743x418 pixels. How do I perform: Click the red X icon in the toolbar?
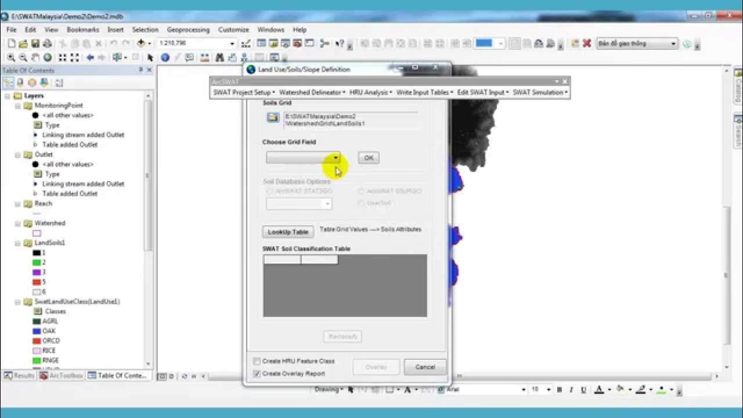click(x=587, y=44)
